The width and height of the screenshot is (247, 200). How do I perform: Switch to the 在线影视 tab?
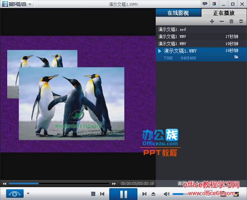[178, 13]
